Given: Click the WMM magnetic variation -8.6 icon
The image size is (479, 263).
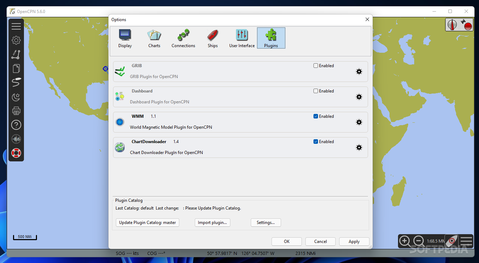Looking at the screenshot, I should point(16,139).
